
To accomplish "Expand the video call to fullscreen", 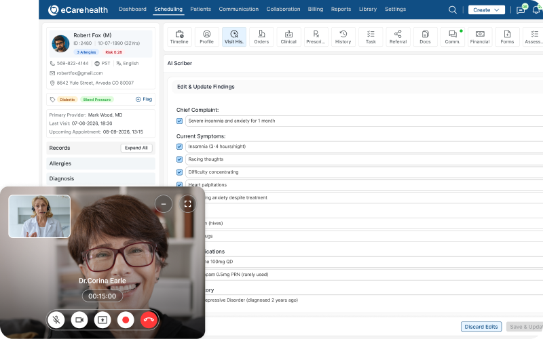I will tap(188, 204).
